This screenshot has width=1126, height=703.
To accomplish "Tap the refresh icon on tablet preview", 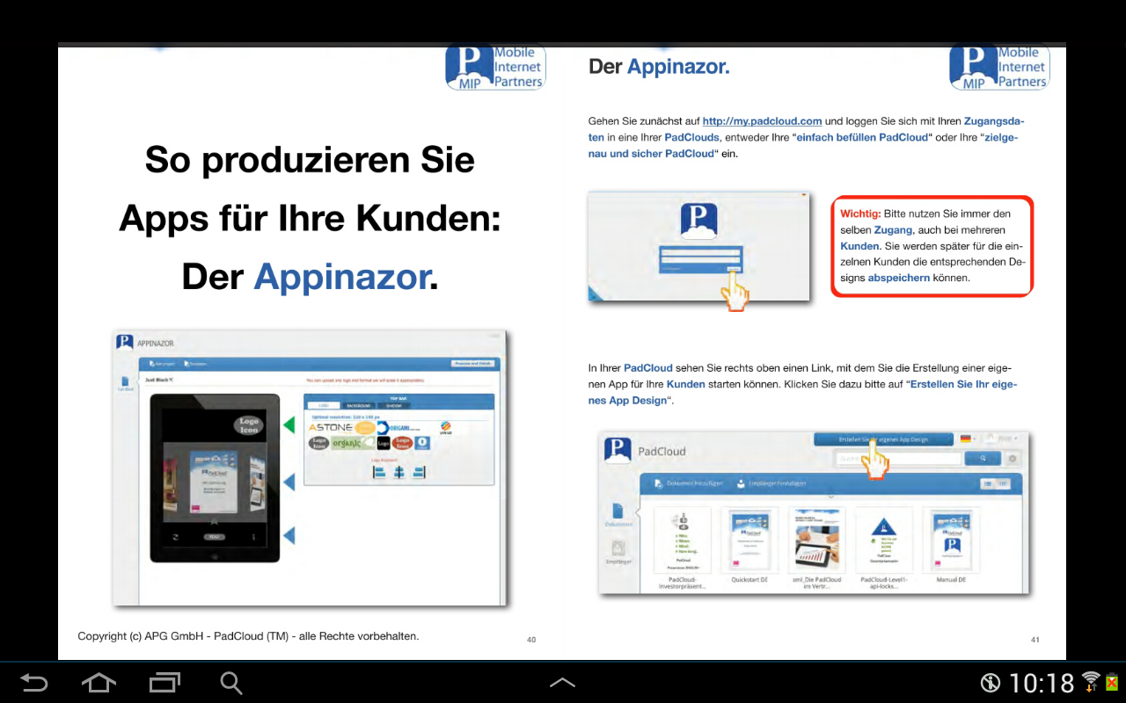I will (x=175, y=537).
